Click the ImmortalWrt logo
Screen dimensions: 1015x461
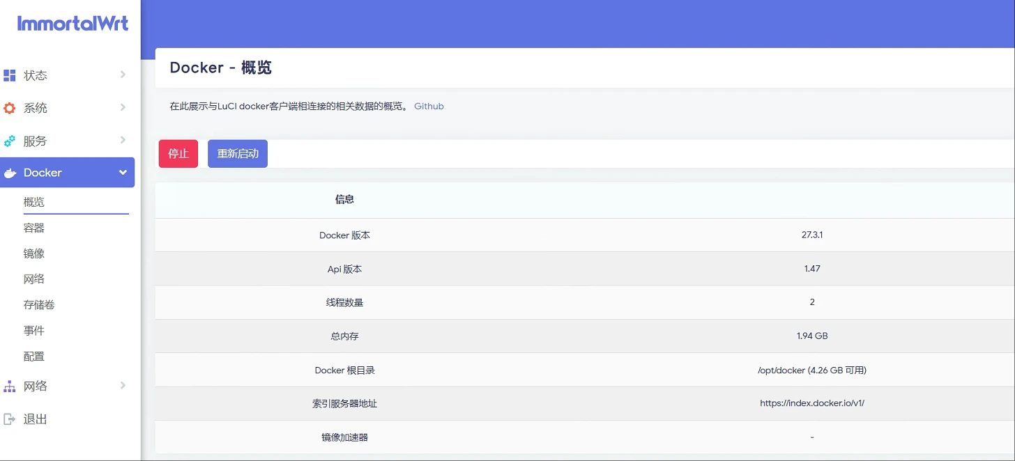pos(72,23)
